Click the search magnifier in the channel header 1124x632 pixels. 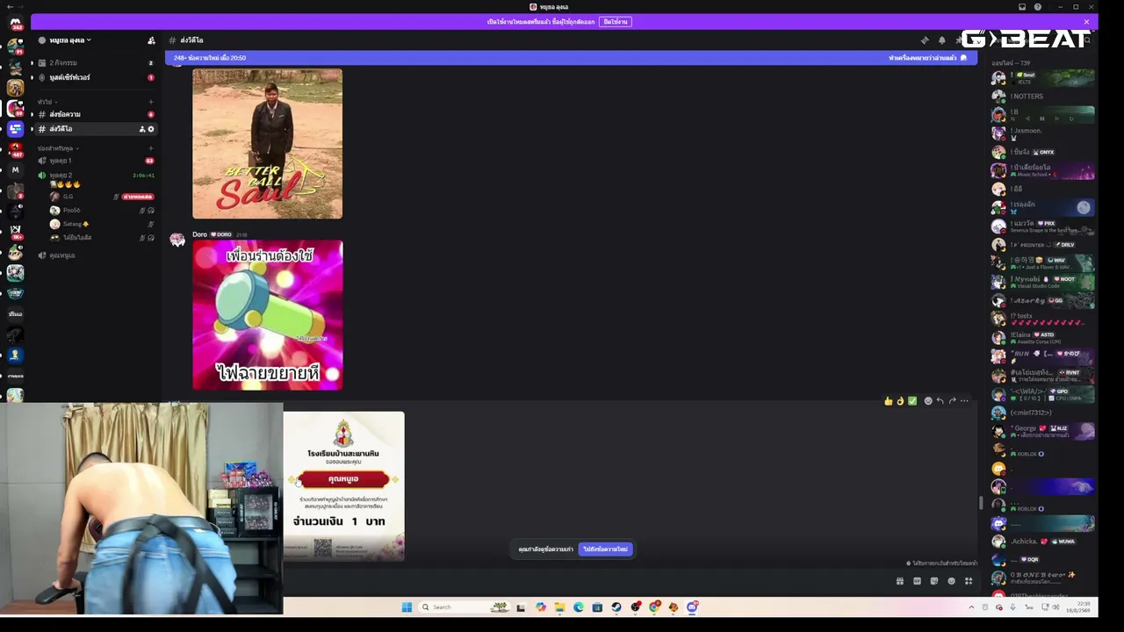pos(1087,40)
